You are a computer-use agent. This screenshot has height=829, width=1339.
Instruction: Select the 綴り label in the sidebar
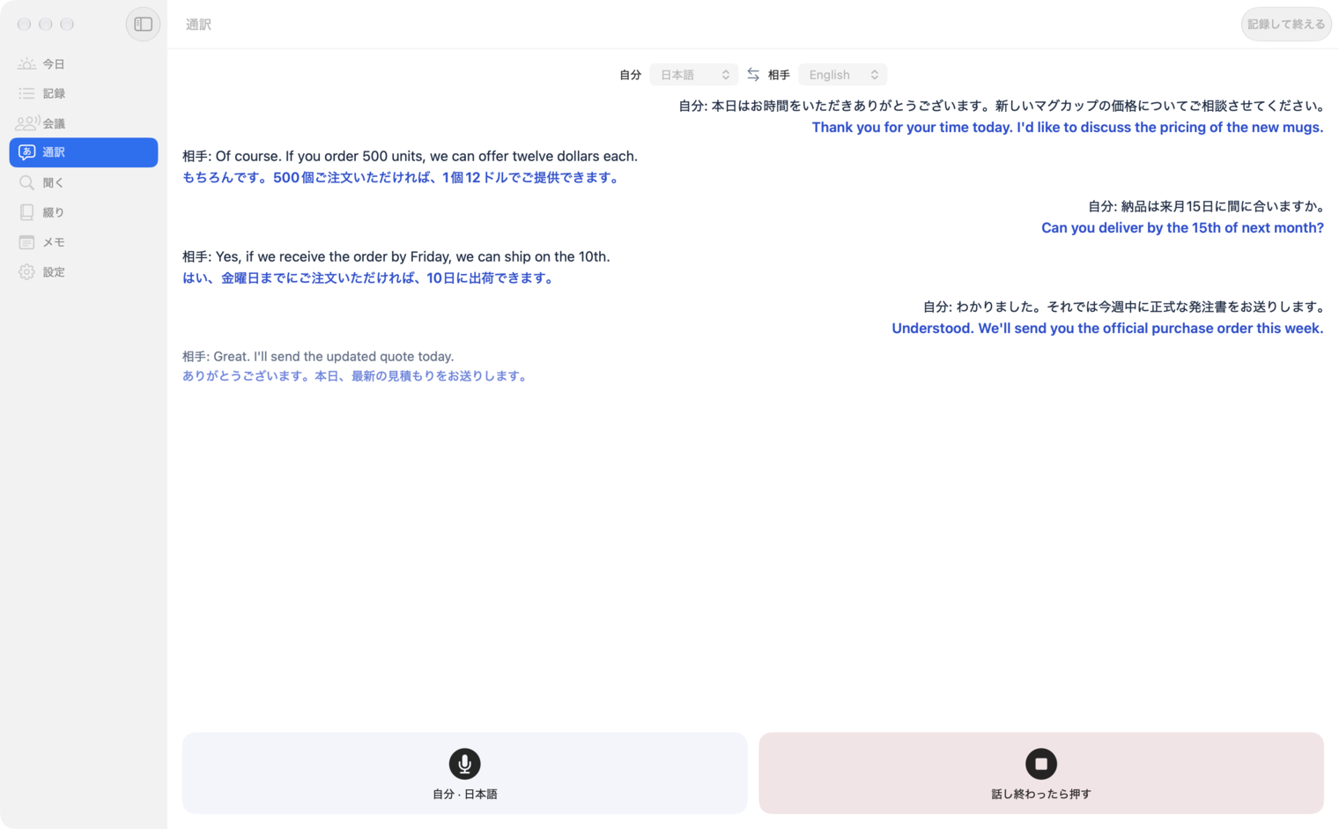tap(54, 212)
